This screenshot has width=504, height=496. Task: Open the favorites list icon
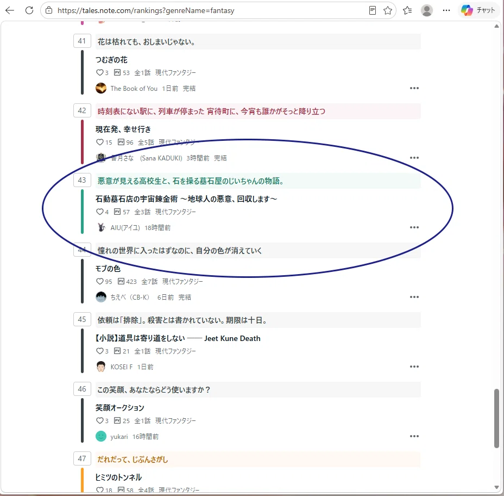click(407, 10)
